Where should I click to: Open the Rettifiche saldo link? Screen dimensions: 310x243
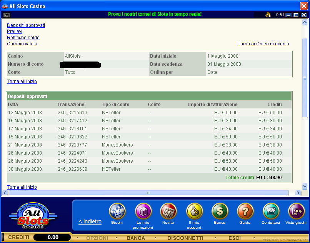click(x=23, y=38)
